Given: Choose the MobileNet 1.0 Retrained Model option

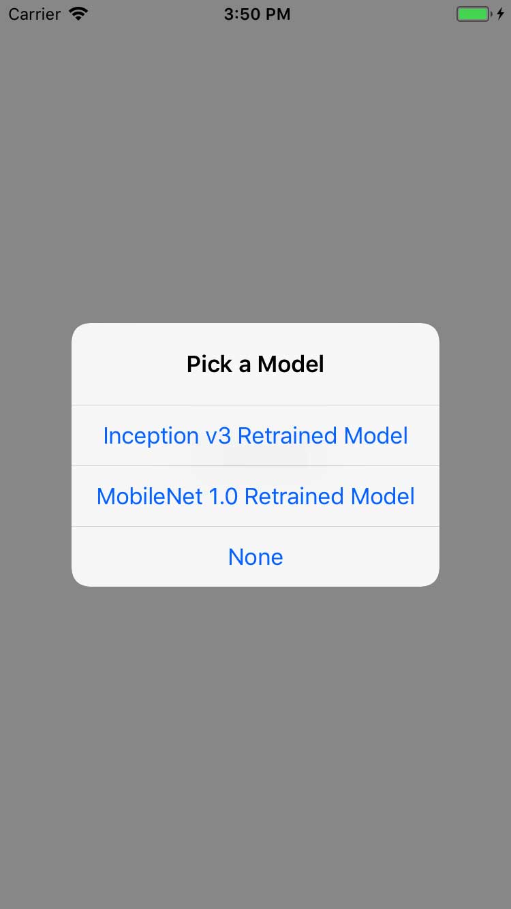Looking at the screenshot, I should (255, 496).
